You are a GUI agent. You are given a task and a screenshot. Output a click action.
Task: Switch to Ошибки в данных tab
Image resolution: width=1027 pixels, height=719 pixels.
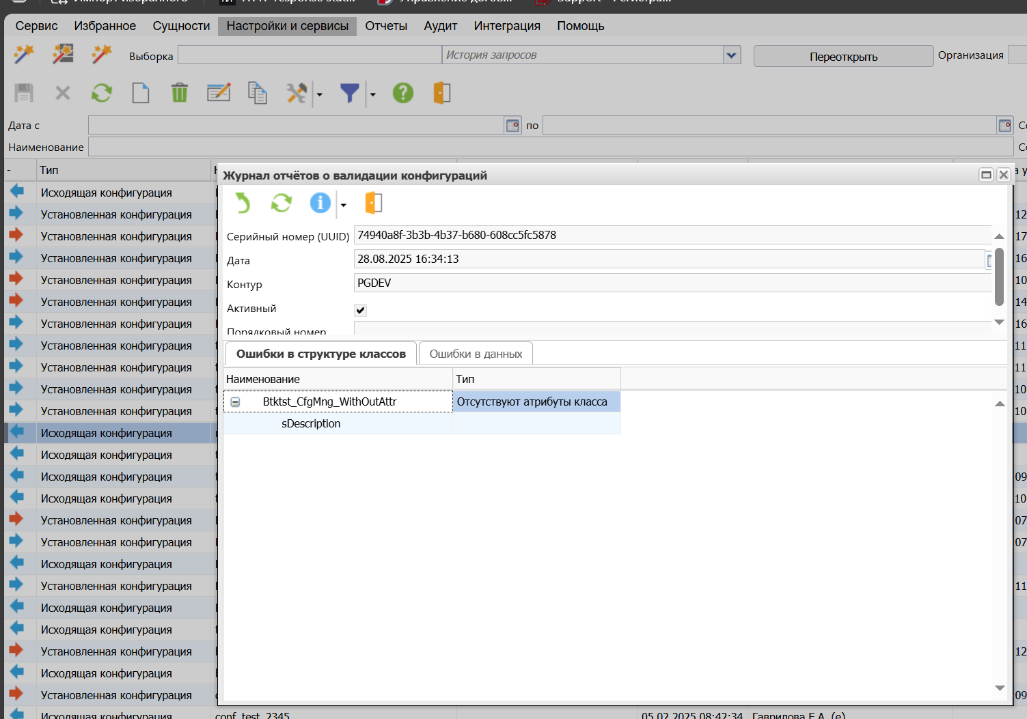click(476, 354)
